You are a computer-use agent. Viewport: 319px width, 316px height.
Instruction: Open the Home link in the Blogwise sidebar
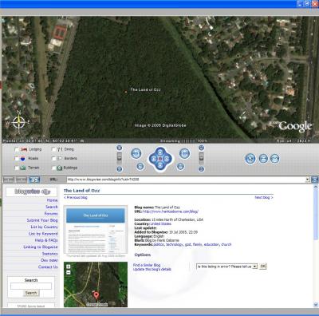(52, 200)
